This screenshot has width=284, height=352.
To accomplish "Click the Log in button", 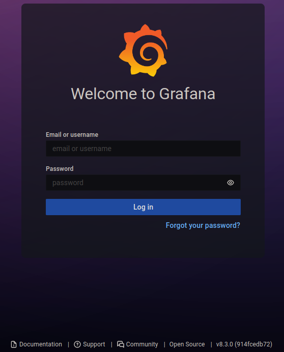I will tap(143, 207).
